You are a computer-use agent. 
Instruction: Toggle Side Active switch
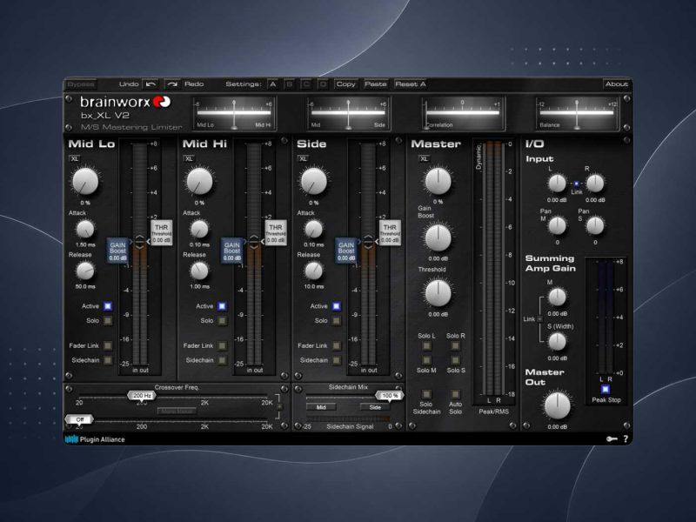[336, 306]
